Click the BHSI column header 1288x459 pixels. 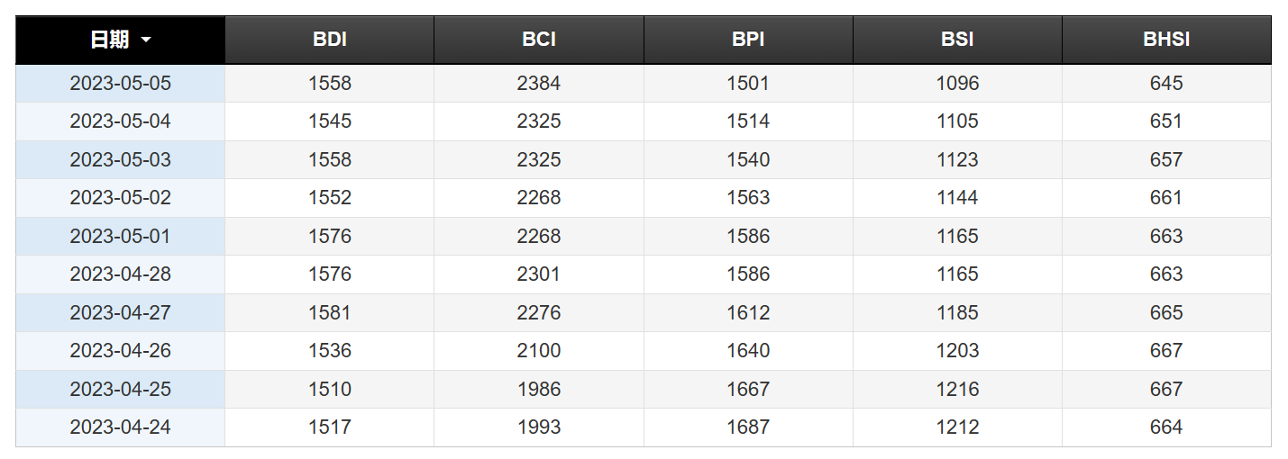pos(1166,40)
